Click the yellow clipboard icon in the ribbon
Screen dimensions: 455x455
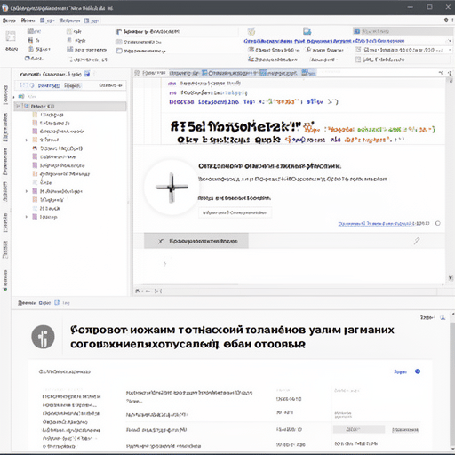[251, 31]
